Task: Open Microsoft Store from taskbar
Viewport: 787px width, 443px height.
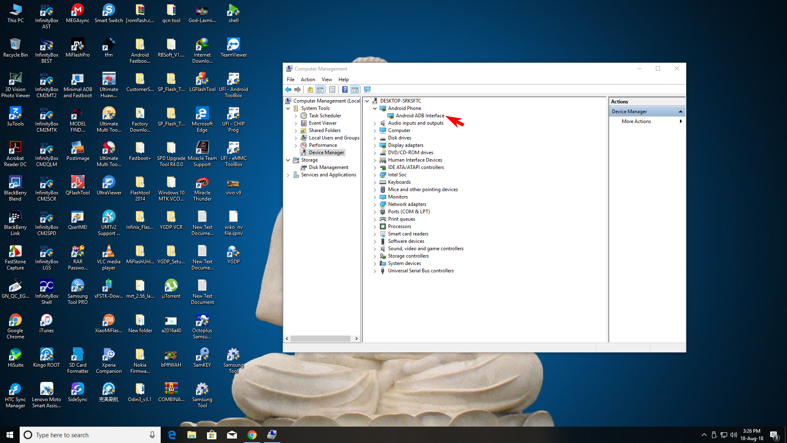Action: 212,435
